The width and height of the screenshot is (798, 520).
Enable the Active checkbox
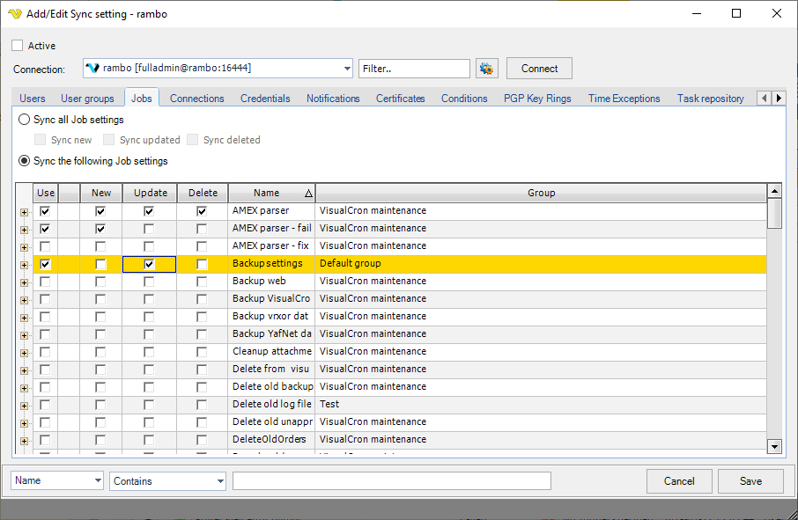pyautogui.click(x=18, y=46)
